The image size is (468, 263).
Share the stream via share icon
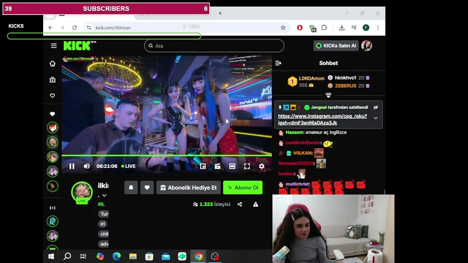(240, 204)
